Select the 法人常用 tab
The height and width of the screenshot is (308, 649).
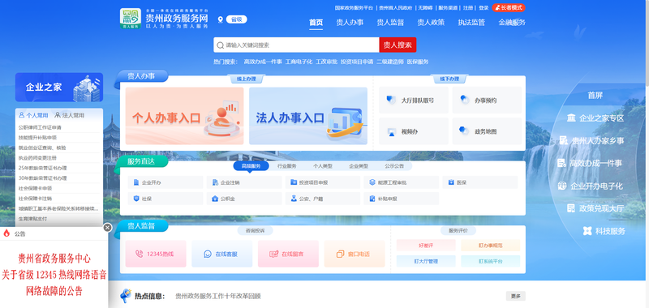(70, 115)
